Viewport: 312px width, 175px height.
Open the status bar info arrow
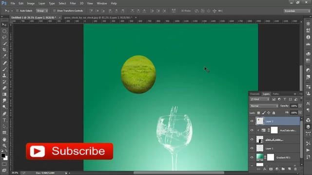tap(66, 173)
